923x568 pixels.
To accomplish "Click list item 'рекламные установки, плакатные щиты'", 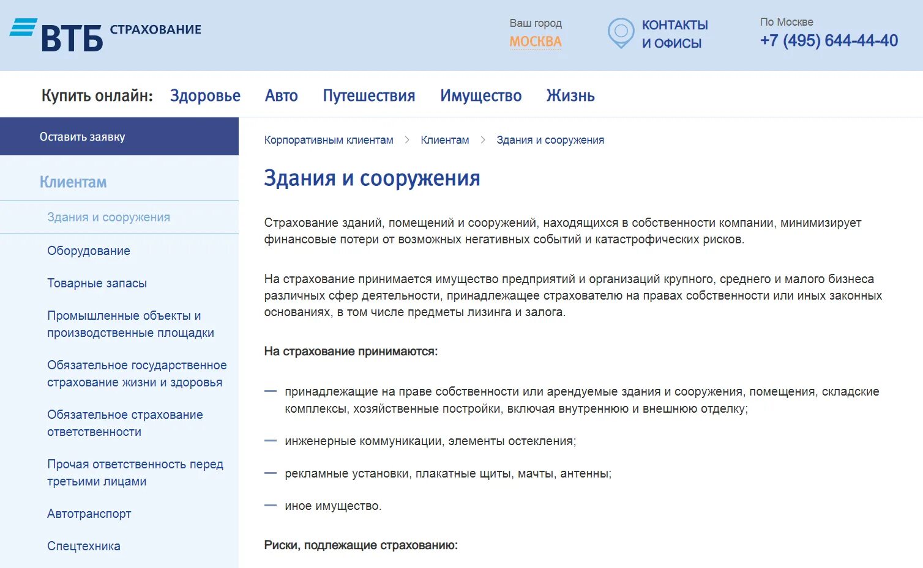I will (448, 474).
